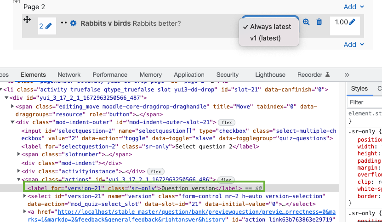The image size is (382, 222).
Task: Open the Add menu below the question
Action: (354, 45)
